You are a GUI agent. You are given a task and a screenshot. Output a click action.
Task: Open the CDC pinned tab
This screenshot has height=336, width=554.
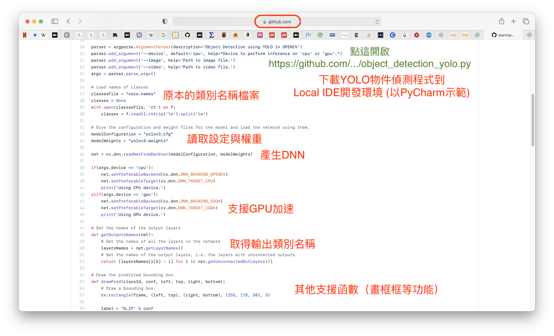(x=332, y=35)
